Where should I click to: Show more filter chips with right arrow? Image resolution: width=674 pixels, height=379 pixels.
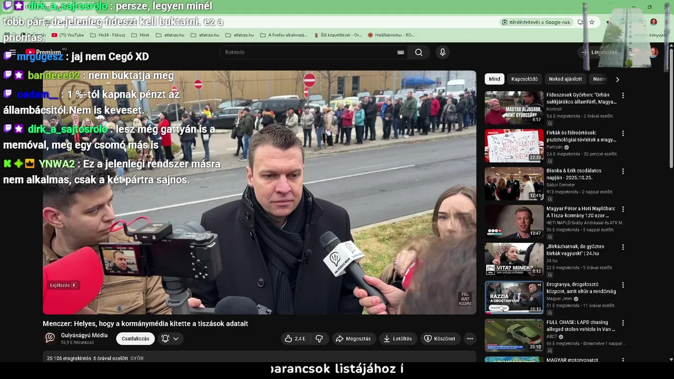617,79
